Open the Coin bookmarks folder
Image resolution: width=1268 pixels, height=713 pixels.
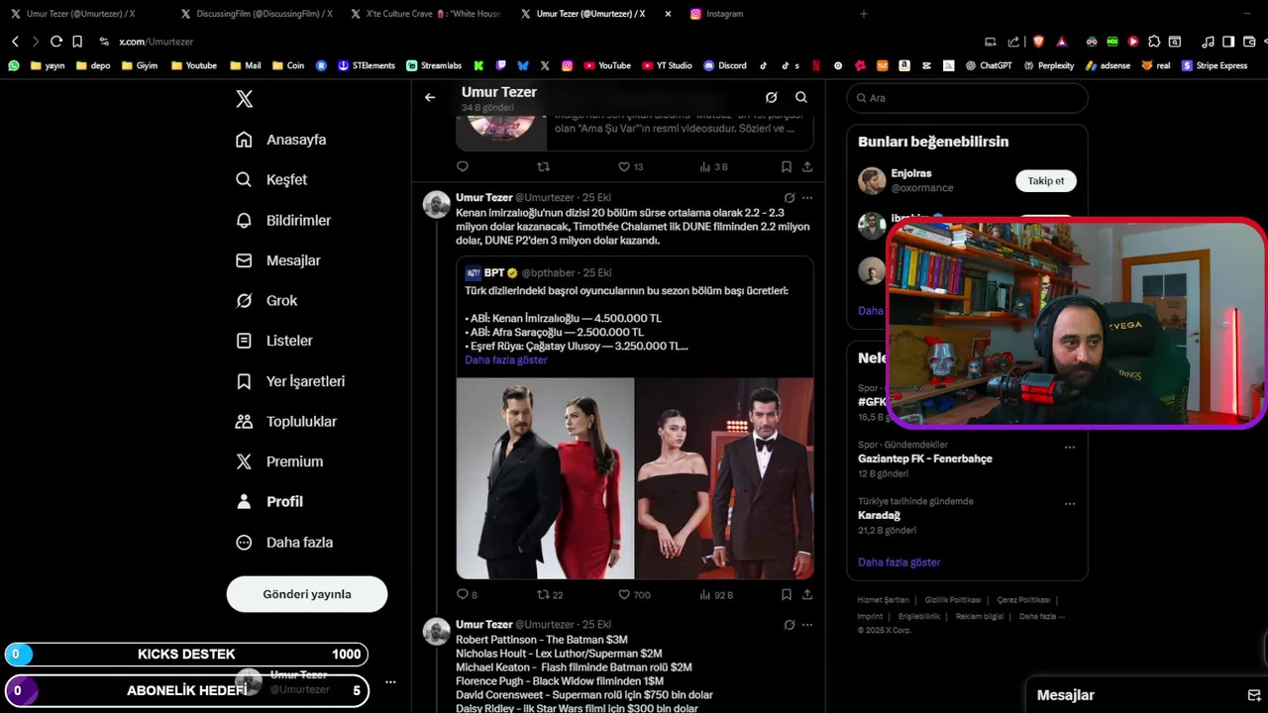point(287,65)
